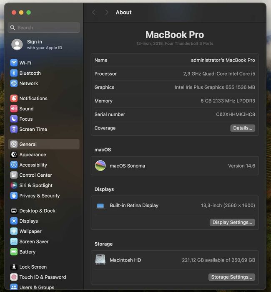Screen dimensions: 271x292
Task: Go forward with the right chevron
Action: [106, 13]
